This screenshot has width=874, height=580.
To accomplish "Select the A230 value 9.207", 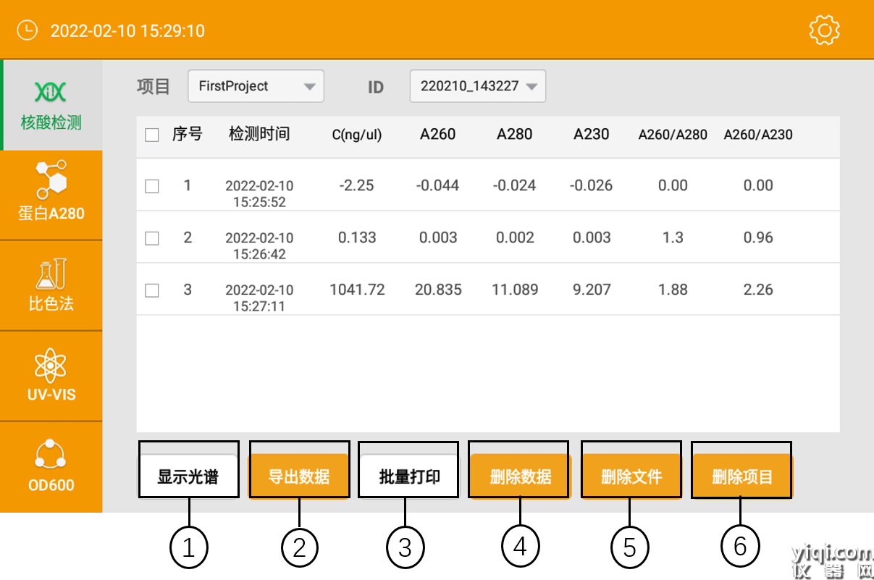I will [592, 290].
